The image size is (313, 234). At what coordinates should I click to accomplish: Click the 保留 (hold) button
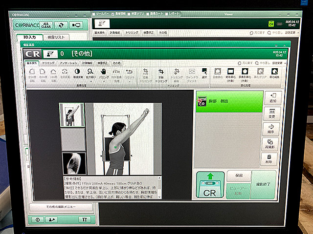239,175
